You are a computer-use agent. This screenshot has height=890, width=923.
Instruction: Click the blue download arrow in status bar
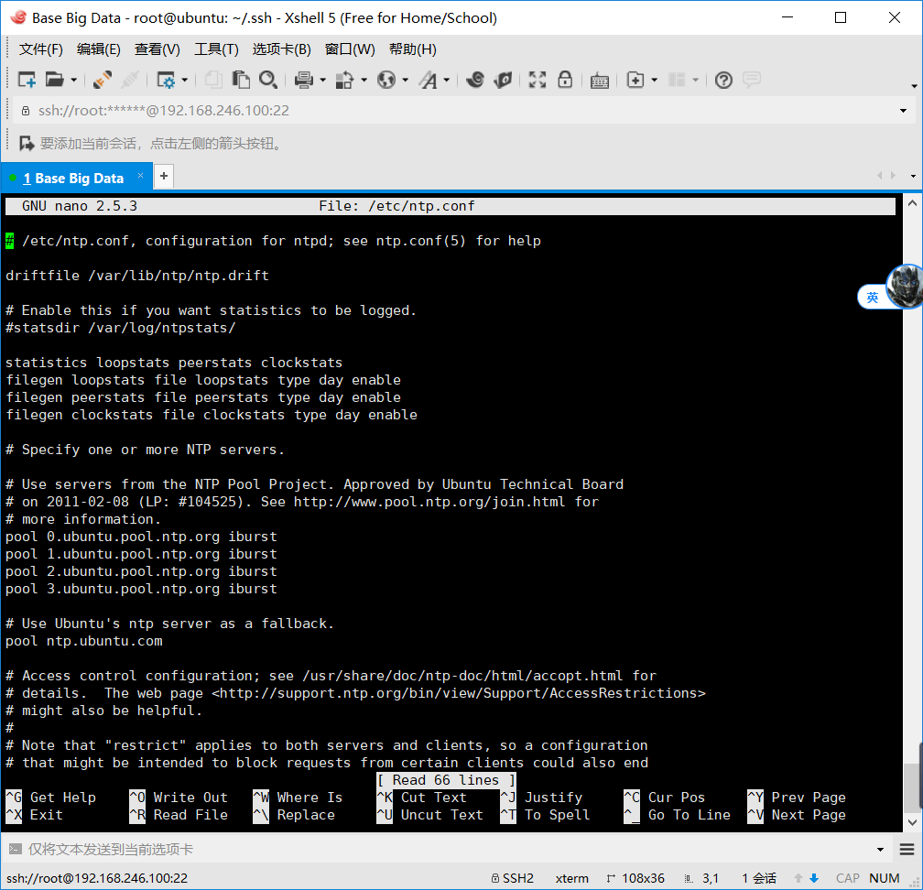coord(814,878)
